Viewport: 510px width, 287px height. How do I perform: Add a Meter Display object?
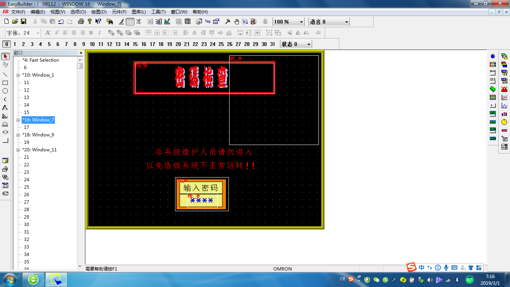tap(504, 122)
